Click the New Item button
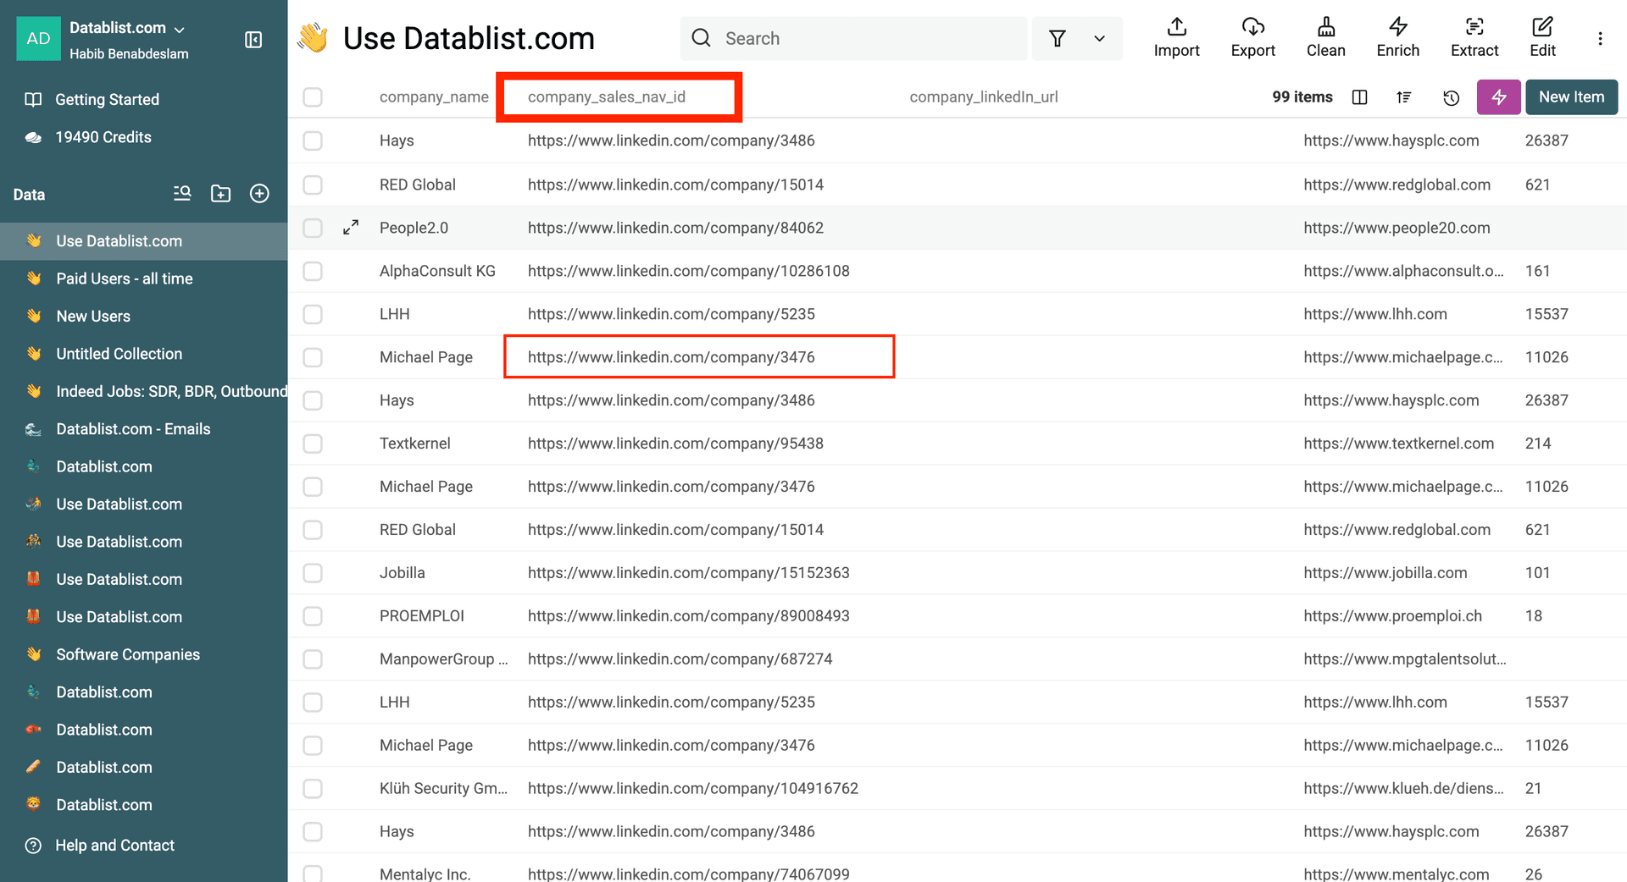The height and width of the screenshot is (882, 1627). (x=1571, y=96)
